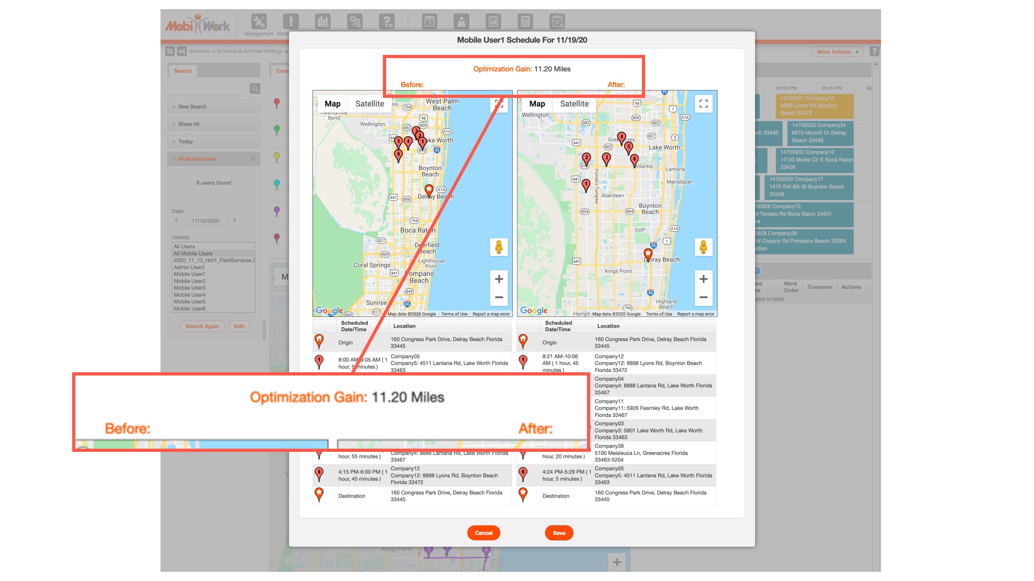Expand the New Search section

point(192,107)
